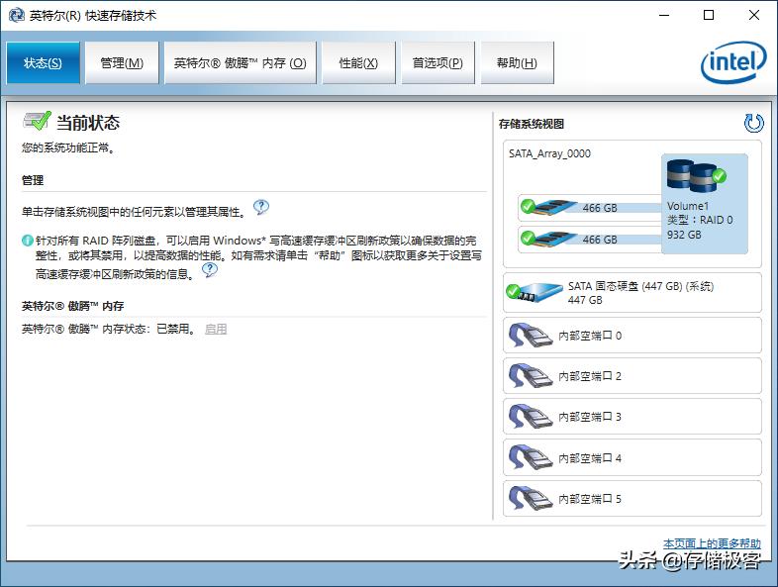The image size is (778, 587).
Task: Click the Intel logo
Action: tap(733, 62)
